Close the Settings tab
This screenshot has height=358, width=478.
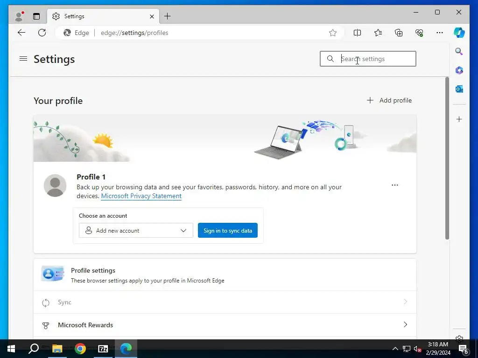(x=152, y=16)
